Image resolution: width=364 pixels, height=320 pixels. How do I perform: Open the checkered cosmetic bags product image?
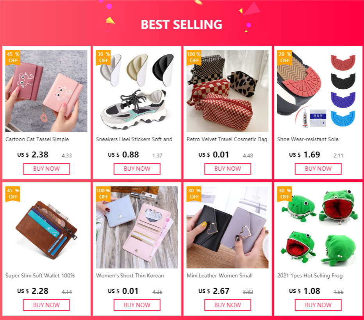coord(227,91)
